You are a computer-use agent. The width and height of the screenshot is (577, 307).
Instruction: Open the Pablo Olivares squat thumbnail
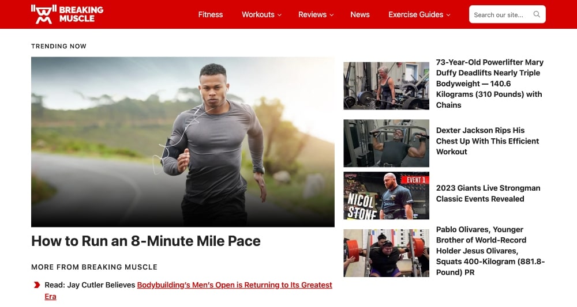pos(386,253)
